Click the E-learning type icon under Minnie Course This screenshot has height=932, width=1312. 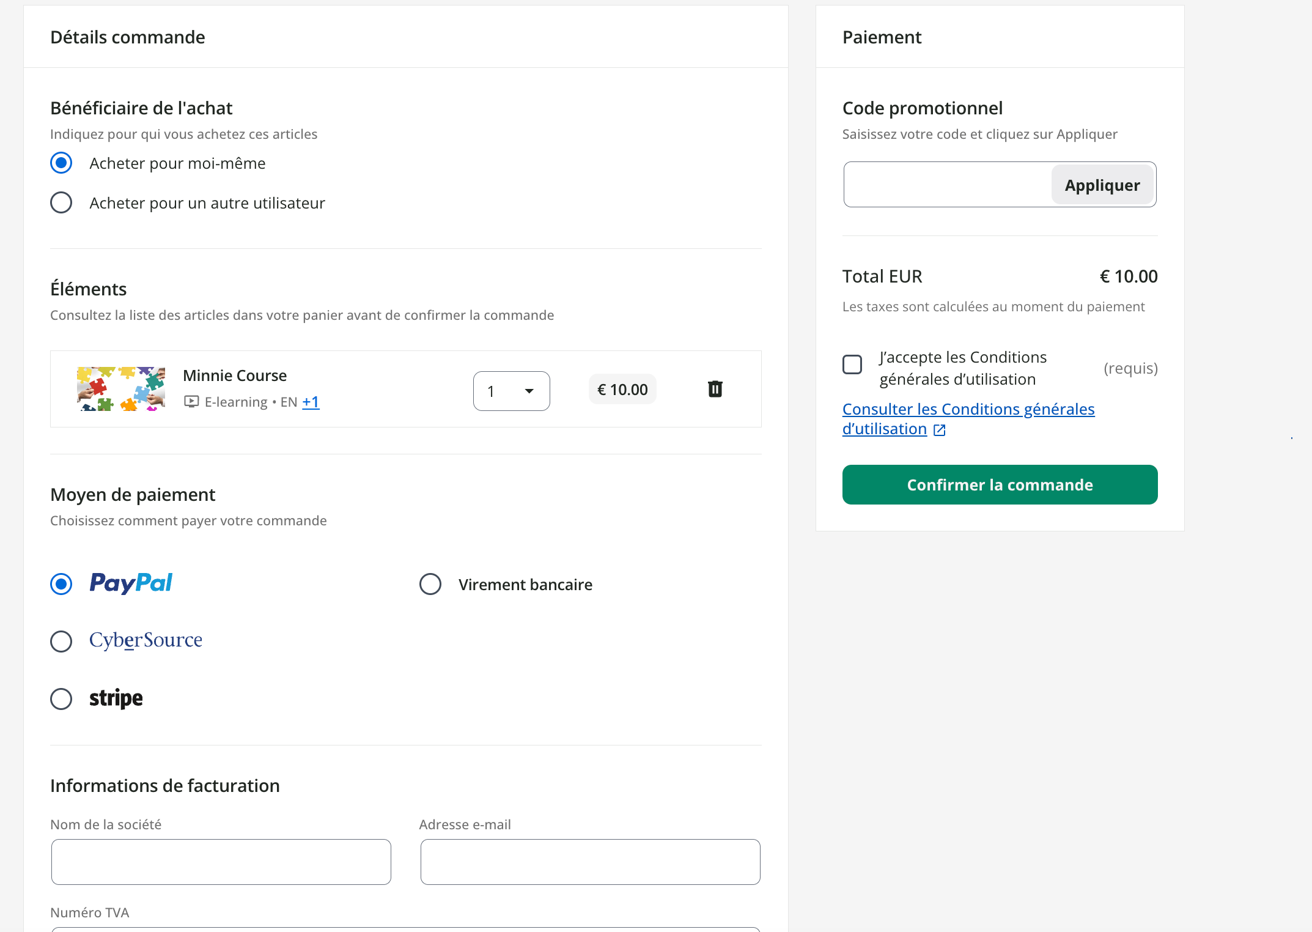point(191,402)
